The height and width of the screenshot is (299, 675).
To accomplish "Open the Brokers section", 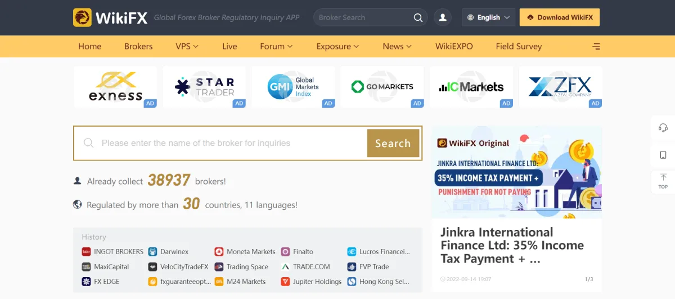I will [x=138, y=47].
